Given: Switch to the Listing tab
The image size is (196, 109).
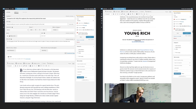Looking at the screenshot, I should [x=8, y=12].
